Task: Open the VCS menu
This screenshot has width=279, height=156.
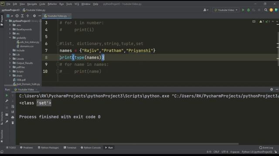Action: 77,4
